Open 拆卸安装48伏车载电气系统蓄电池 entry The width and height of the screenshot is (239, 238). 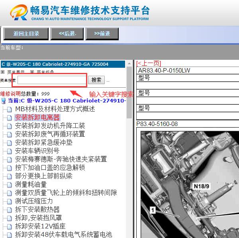64,234
